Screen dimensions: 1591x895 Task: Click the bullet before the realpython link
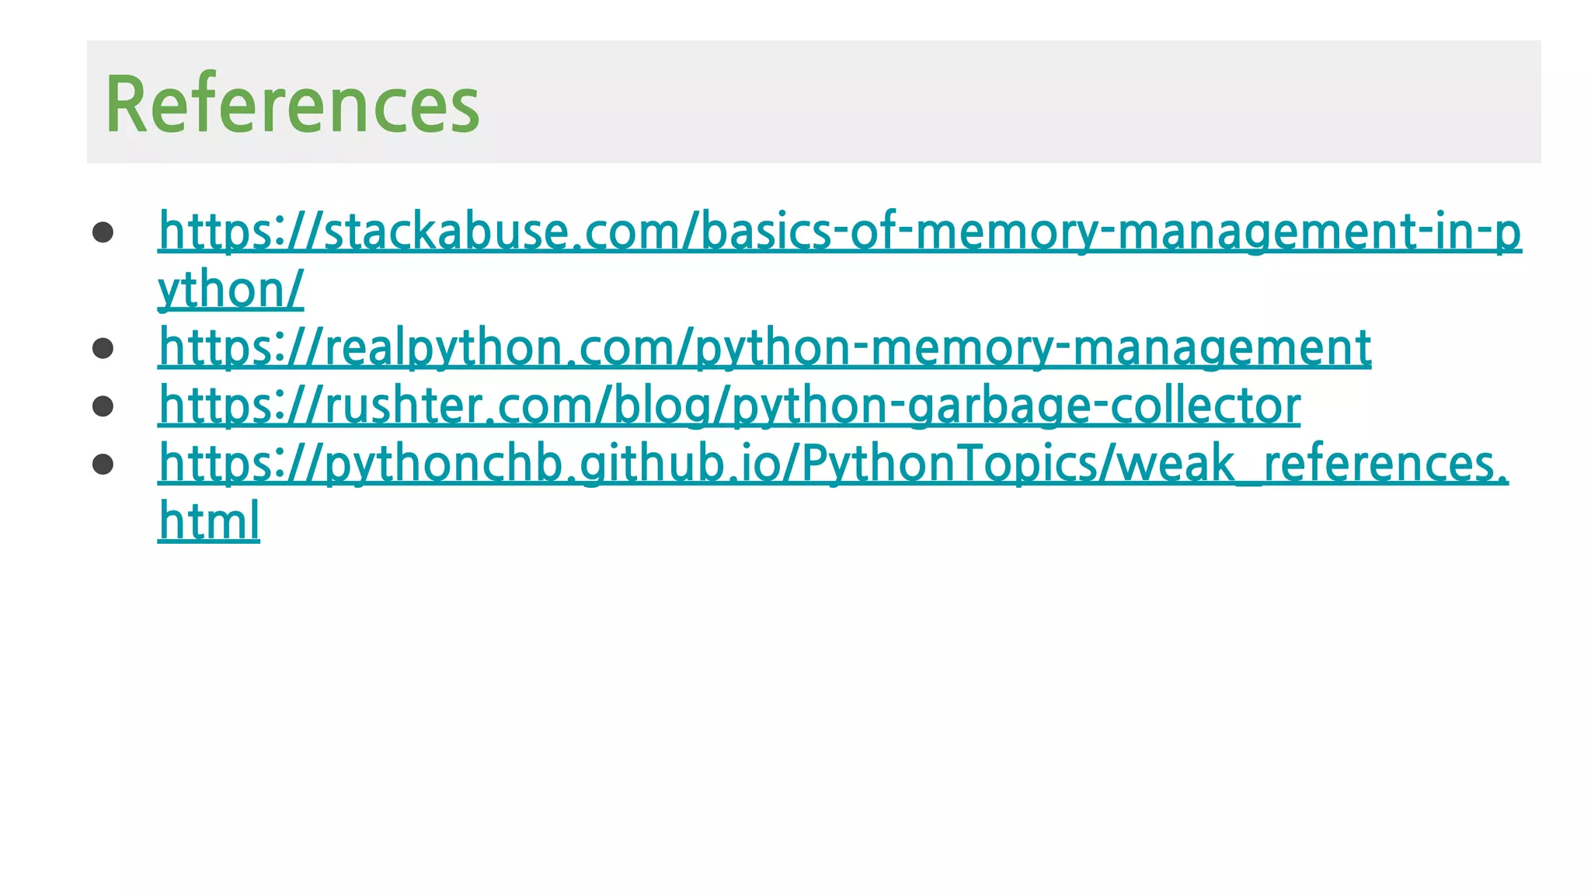click(x=103, y=348)
